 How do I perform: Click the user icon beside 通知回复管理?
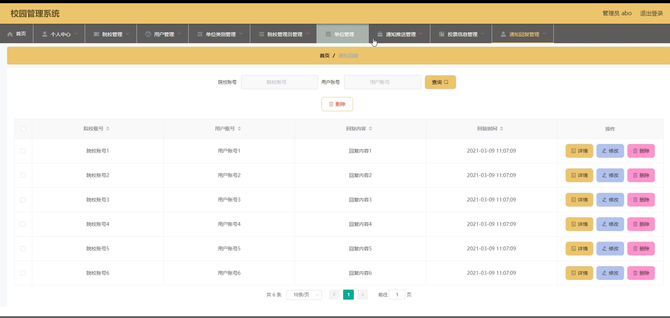pyautogui.click(x=503, y=34)
